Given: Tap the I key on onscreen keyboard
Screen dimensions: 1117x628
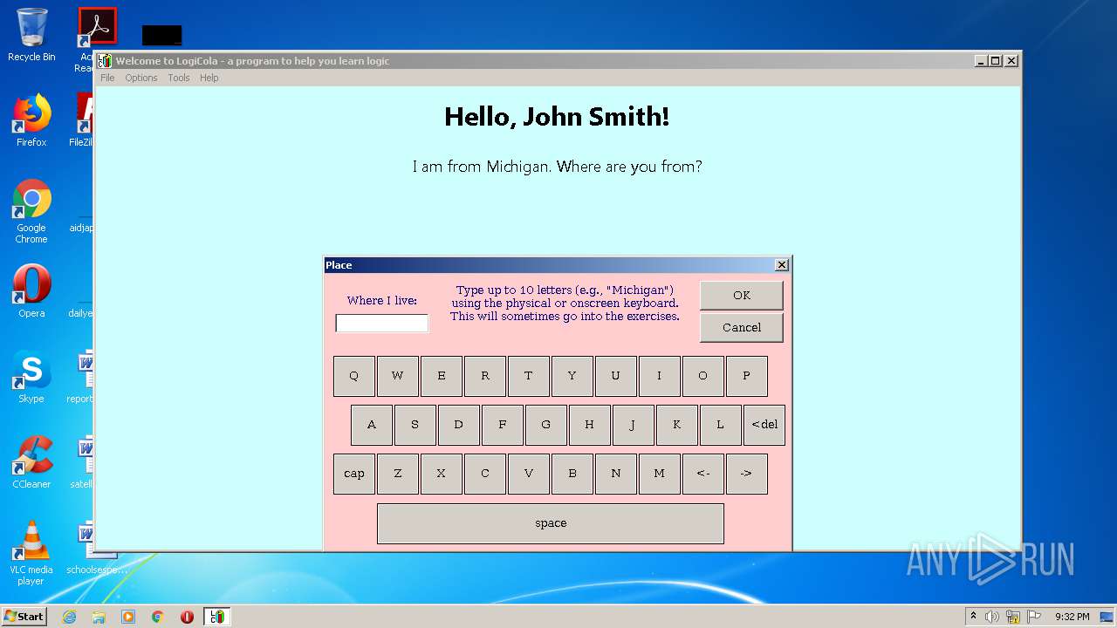Looking at the screenshot, I should pyautogui.click(x=660, y=376).
